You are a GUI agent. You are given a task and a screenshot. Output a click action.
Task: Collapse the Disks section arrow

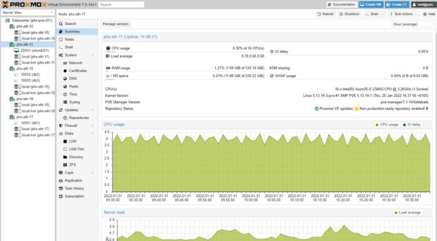(92, 133)
